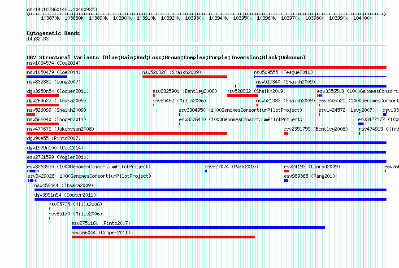This screenshot has width=399, height=268.
Task: Click the red bar beneath nsv470675 (Jakobsson2008)
Action: tap(127, 133)
